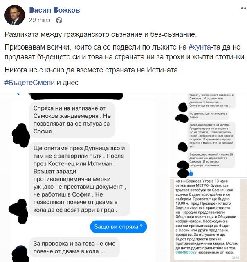The height and width of the screenshot is (262, 247).
Task: Click the 'За проверка' message bubble
Action: click(74, 247)
